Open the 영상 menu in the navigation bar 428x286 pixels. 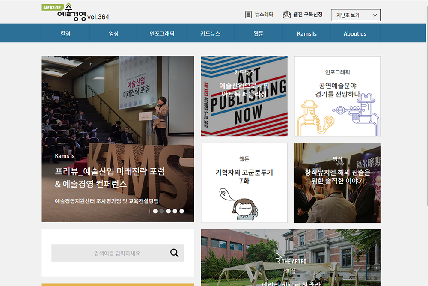(114, 33)
